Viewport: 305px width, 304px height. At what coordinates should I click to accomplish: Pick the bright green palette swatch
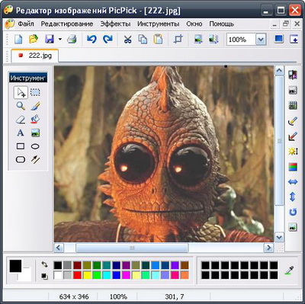click(x=97, y=275)
